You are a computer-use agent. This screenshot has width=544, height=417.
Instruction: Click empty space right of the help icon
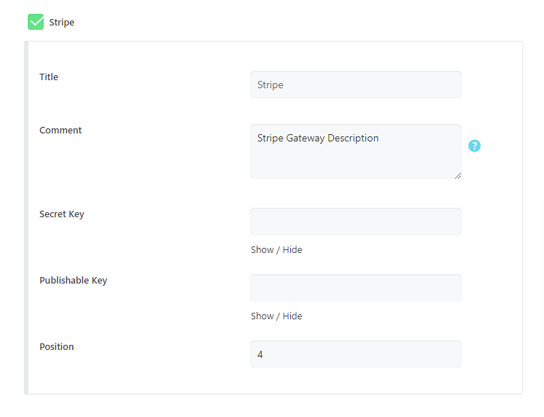coord(501,146)
